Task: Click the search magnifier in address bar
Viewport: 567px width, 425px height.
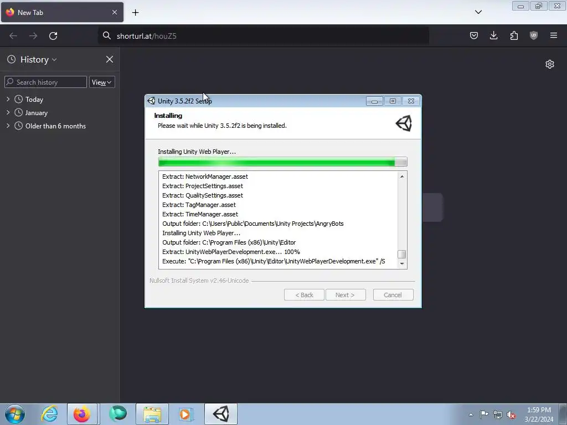Action: click(x=107, y=35)
